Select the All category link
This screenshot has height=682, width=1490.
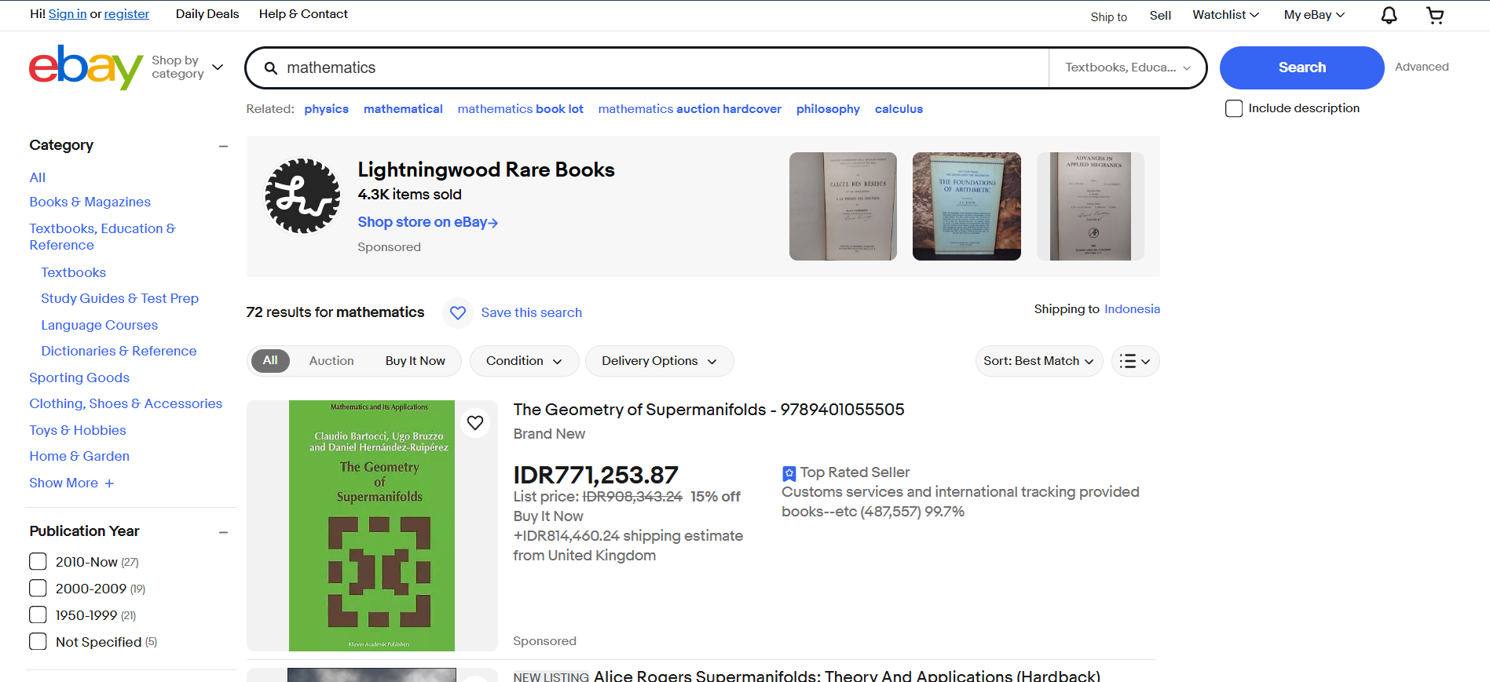pyautogui.click(x=38, y=178)
